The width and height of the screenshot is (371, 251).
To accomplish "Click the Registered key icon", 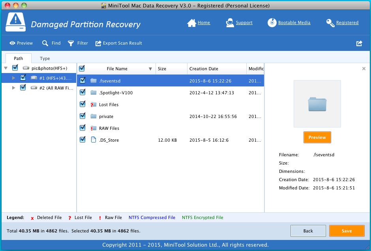I will (x=330, y=23).
